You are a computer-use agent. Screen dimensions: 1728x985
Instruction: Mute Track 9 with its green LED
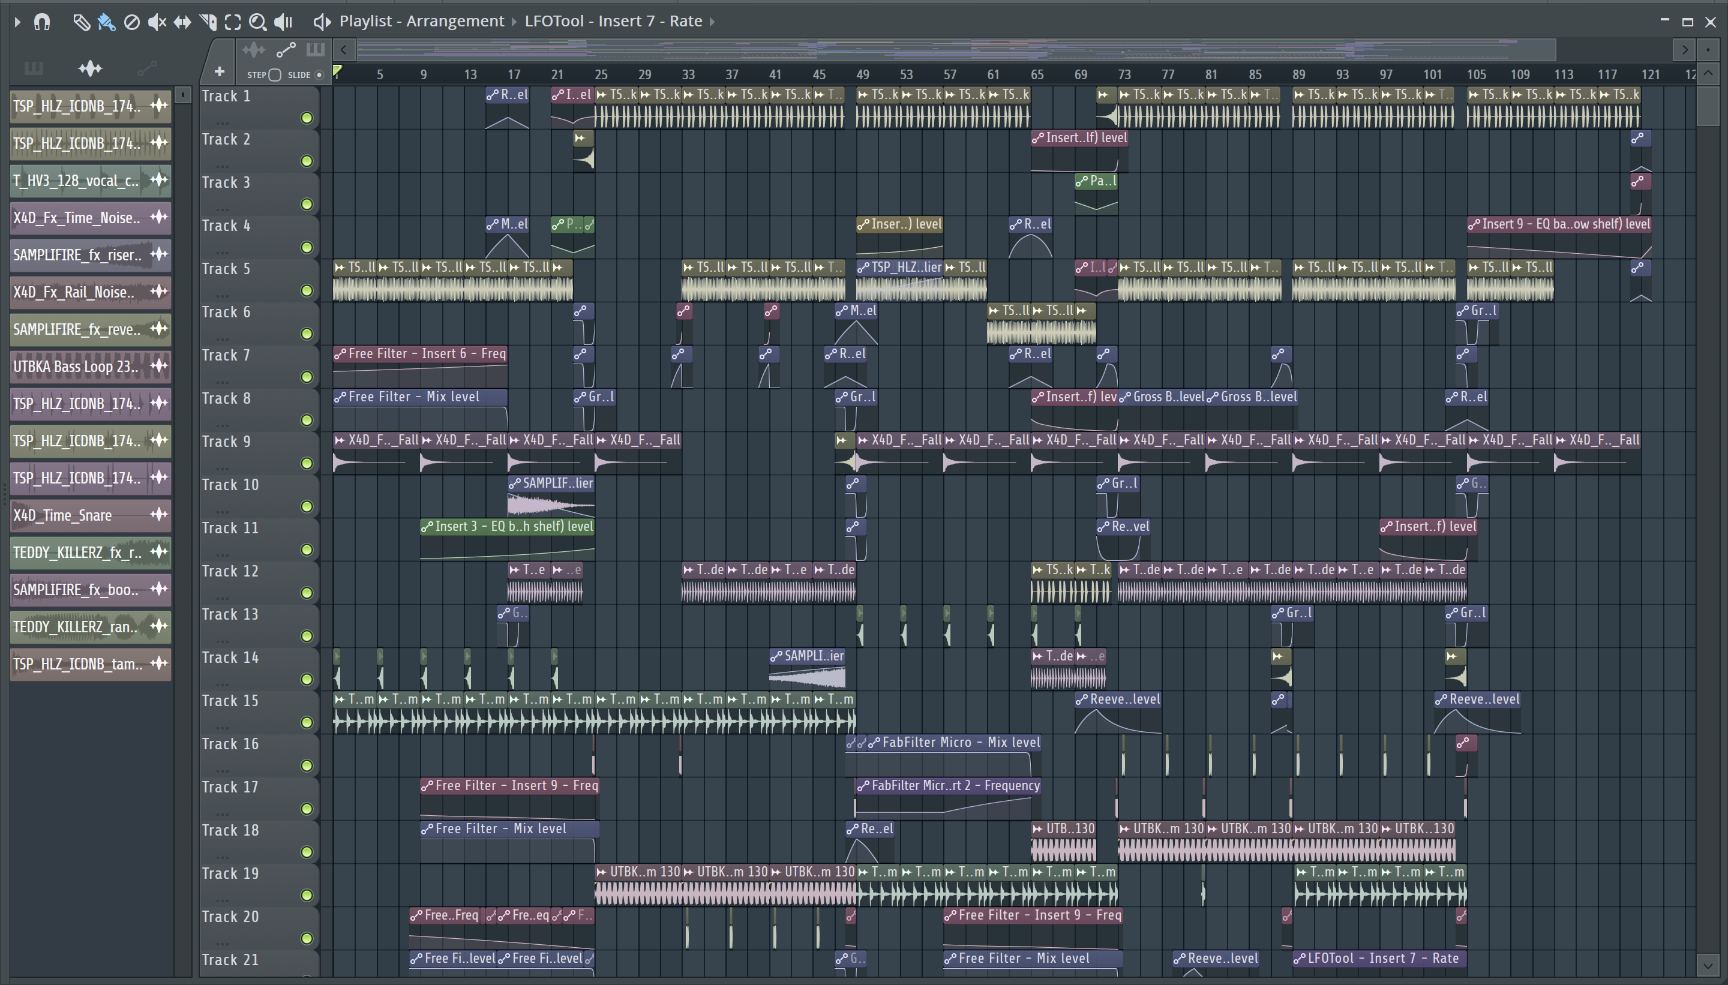(307, 464)
